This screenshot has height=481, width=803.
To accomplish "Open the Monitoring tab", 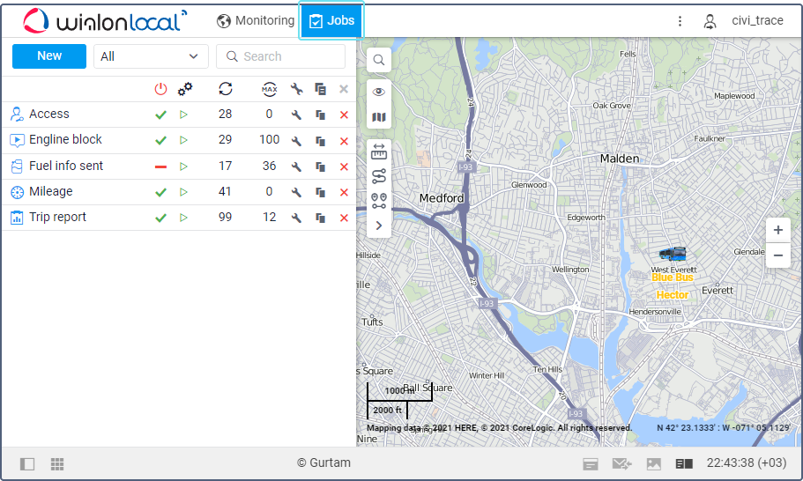I will tap(255, 20).
